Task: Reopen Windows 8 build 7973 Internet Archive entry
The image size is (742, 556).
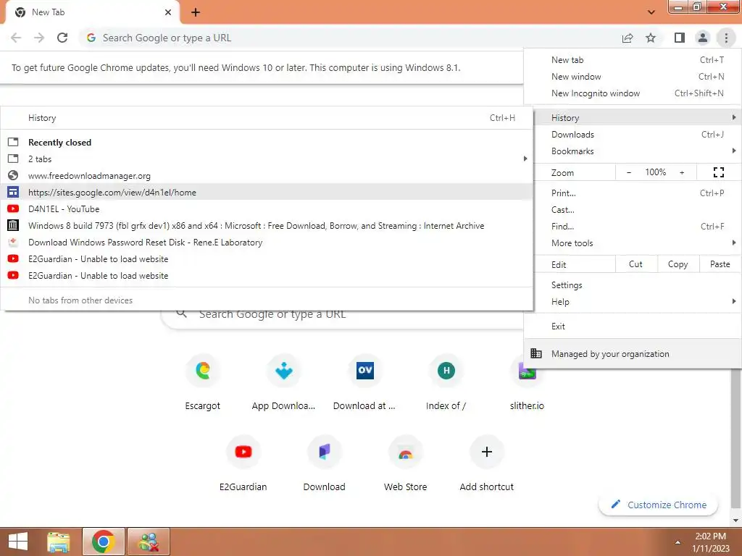Action: tap(267, 226)
